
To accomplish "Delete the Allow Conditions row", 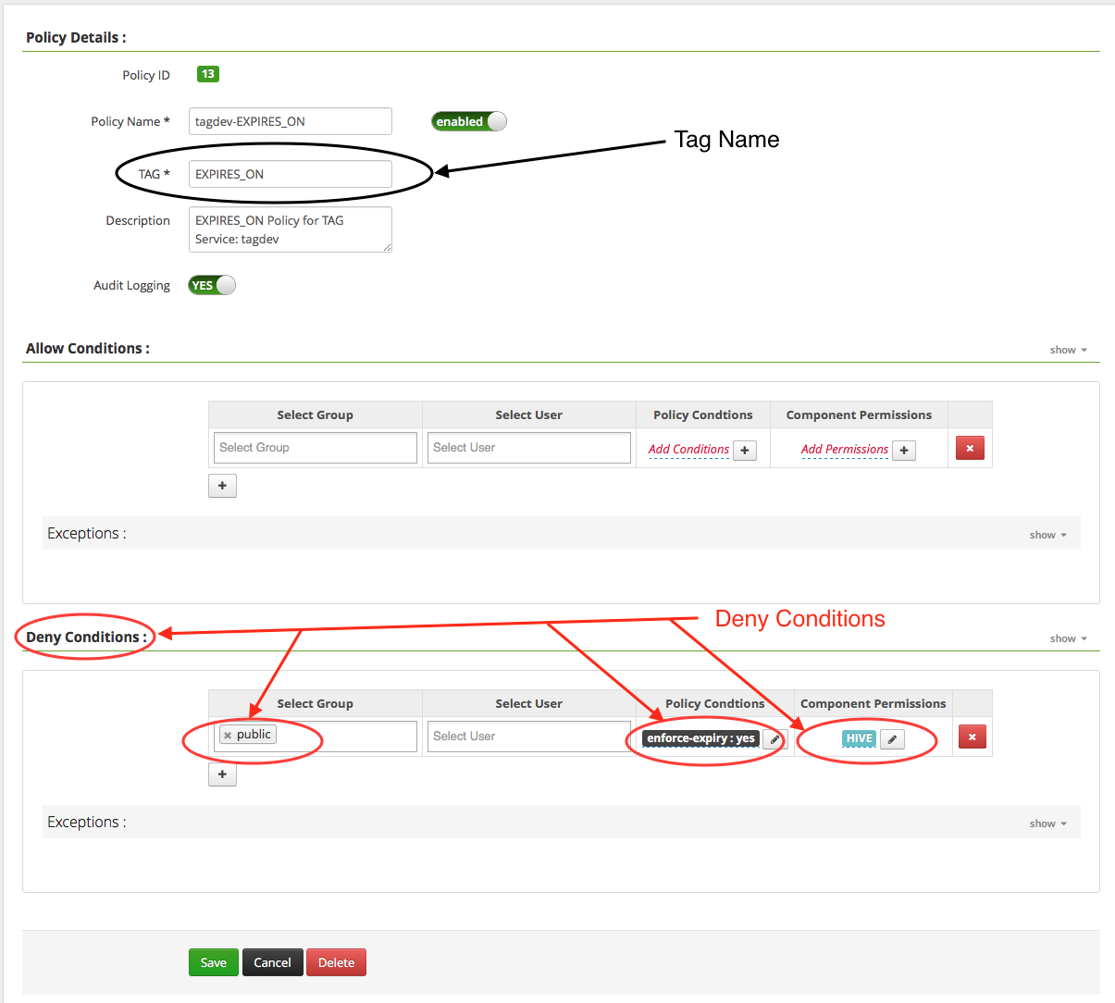I will 970,449.
